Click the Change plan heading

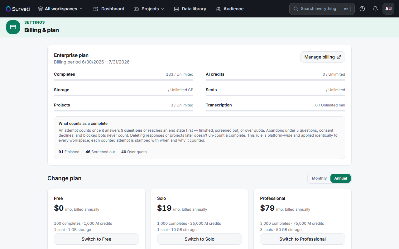(64, 178)
